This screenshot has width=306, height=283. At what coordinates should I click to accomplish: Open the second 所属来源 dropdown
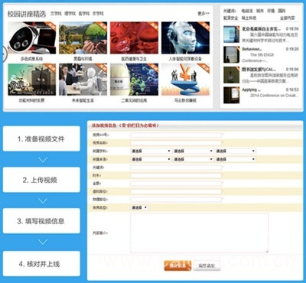(x=193, y=159)
